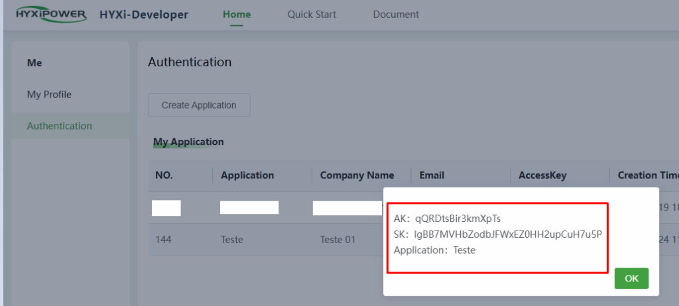This screenshot has height=306, width=679.
Task: Click the Teste application name cell
Action: [232, 240]
